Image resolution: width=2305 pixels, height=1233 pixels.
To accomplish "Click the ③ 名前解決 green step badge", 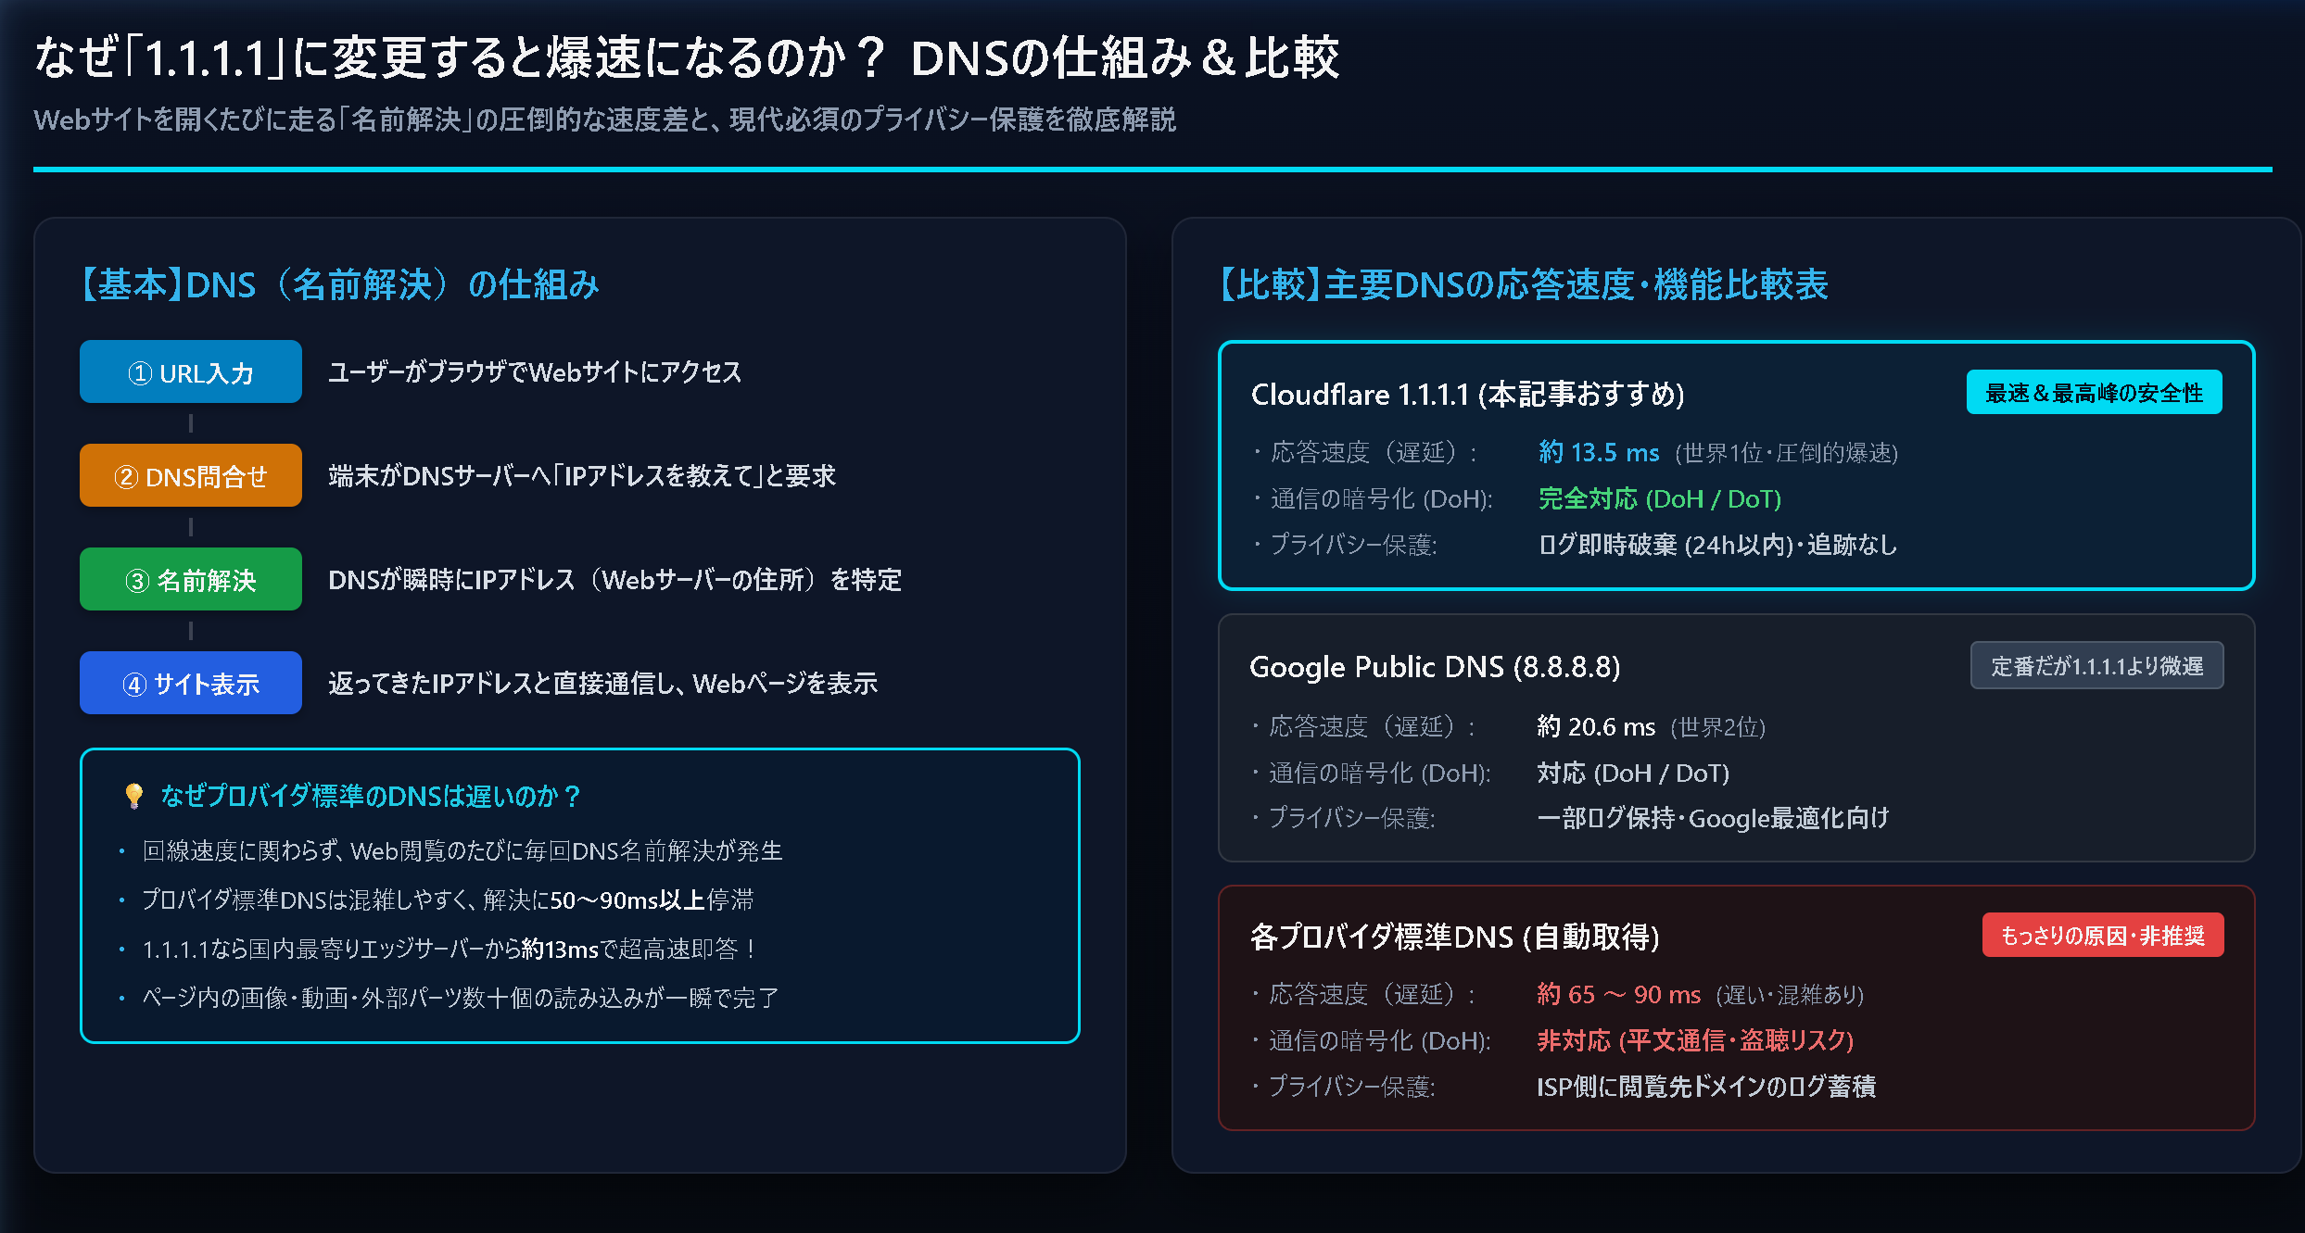I will coord(191,580).
